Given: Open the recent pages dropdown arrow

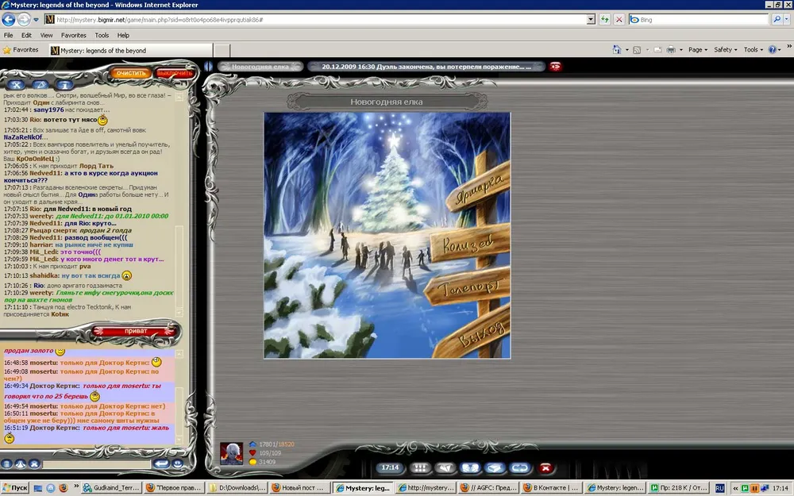Looking at the screenshot, I should 36,20.
